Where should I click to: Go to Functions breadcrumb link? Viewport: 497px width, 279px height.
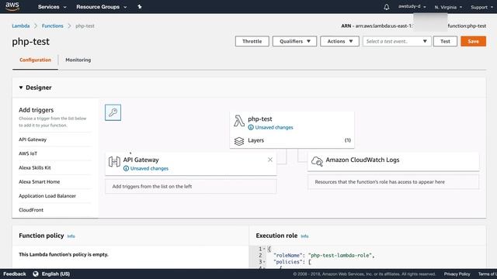(52, 26)
